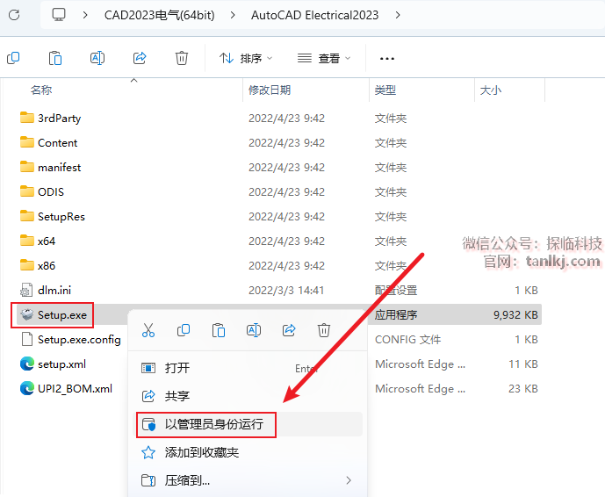Open the three-dot See more menu

387,59
